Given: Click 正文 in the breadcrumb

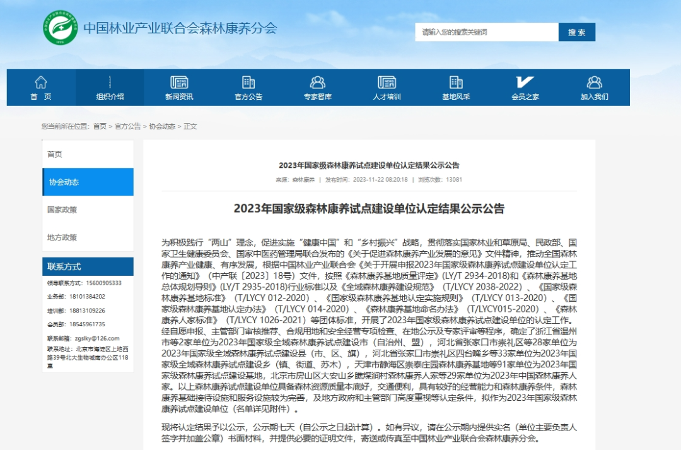Looking at the screenshot, I should (x=190, y=126).
